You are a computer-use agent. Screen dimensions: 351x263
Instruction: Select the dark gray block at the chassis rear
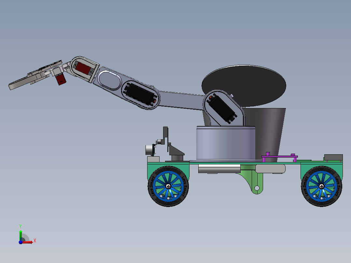point(333,157)
